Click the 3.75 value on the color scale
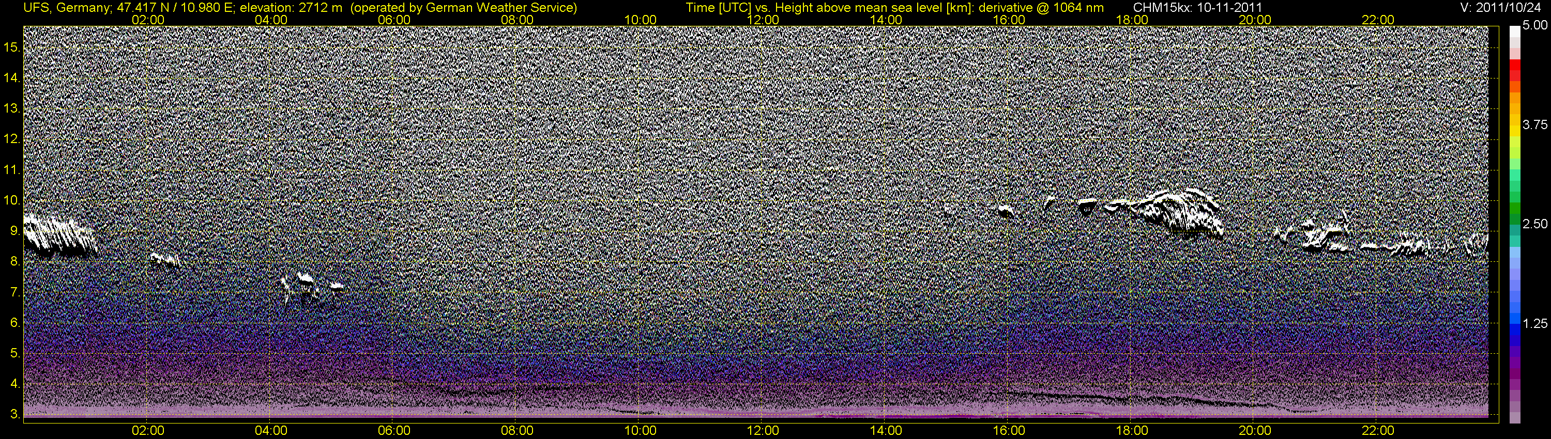 pyautogui.click(x=1535, y=125)
